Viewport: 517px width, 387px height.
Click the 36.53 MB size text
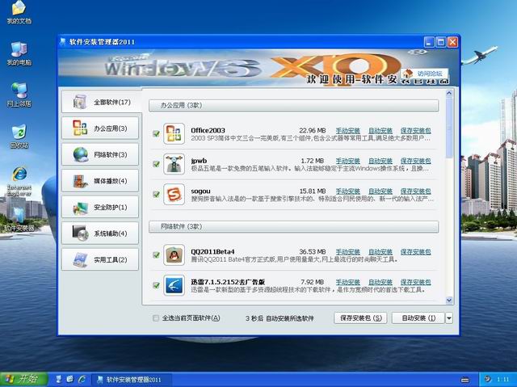click(x=313, y=252)
